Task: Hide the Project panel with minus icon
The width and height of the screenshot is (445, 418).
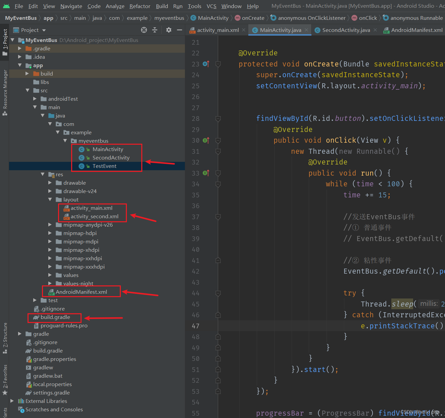Action: 180,30
